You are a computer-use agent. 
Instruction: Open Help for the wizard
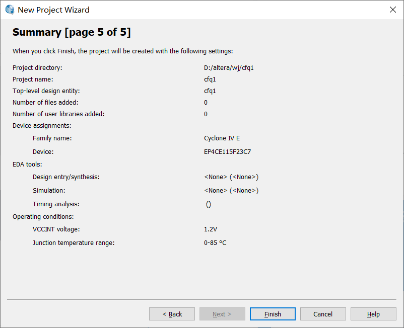click(x=373, y=314)
